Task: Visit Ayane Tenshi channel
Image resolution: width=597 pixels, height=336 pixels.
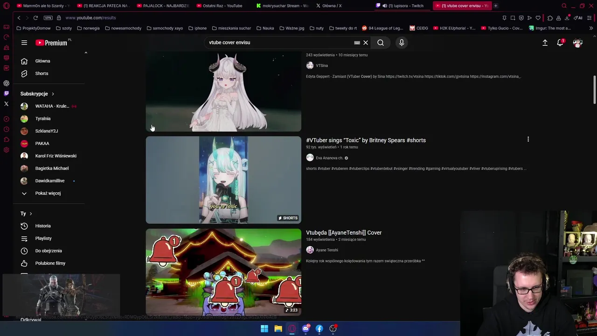Action: 326,250
